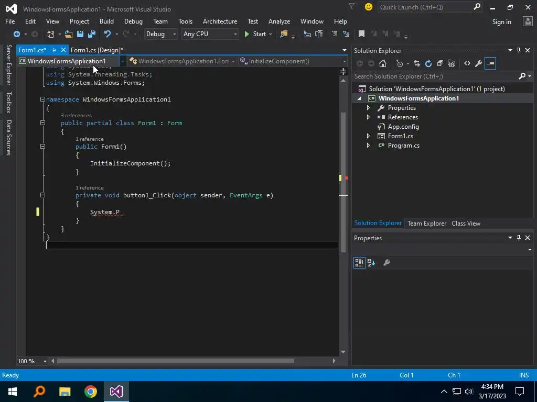The image size is (537, 402).
Task: Toggle Preview Selected Items in Solution Explorer
Action: click(490, 63)
